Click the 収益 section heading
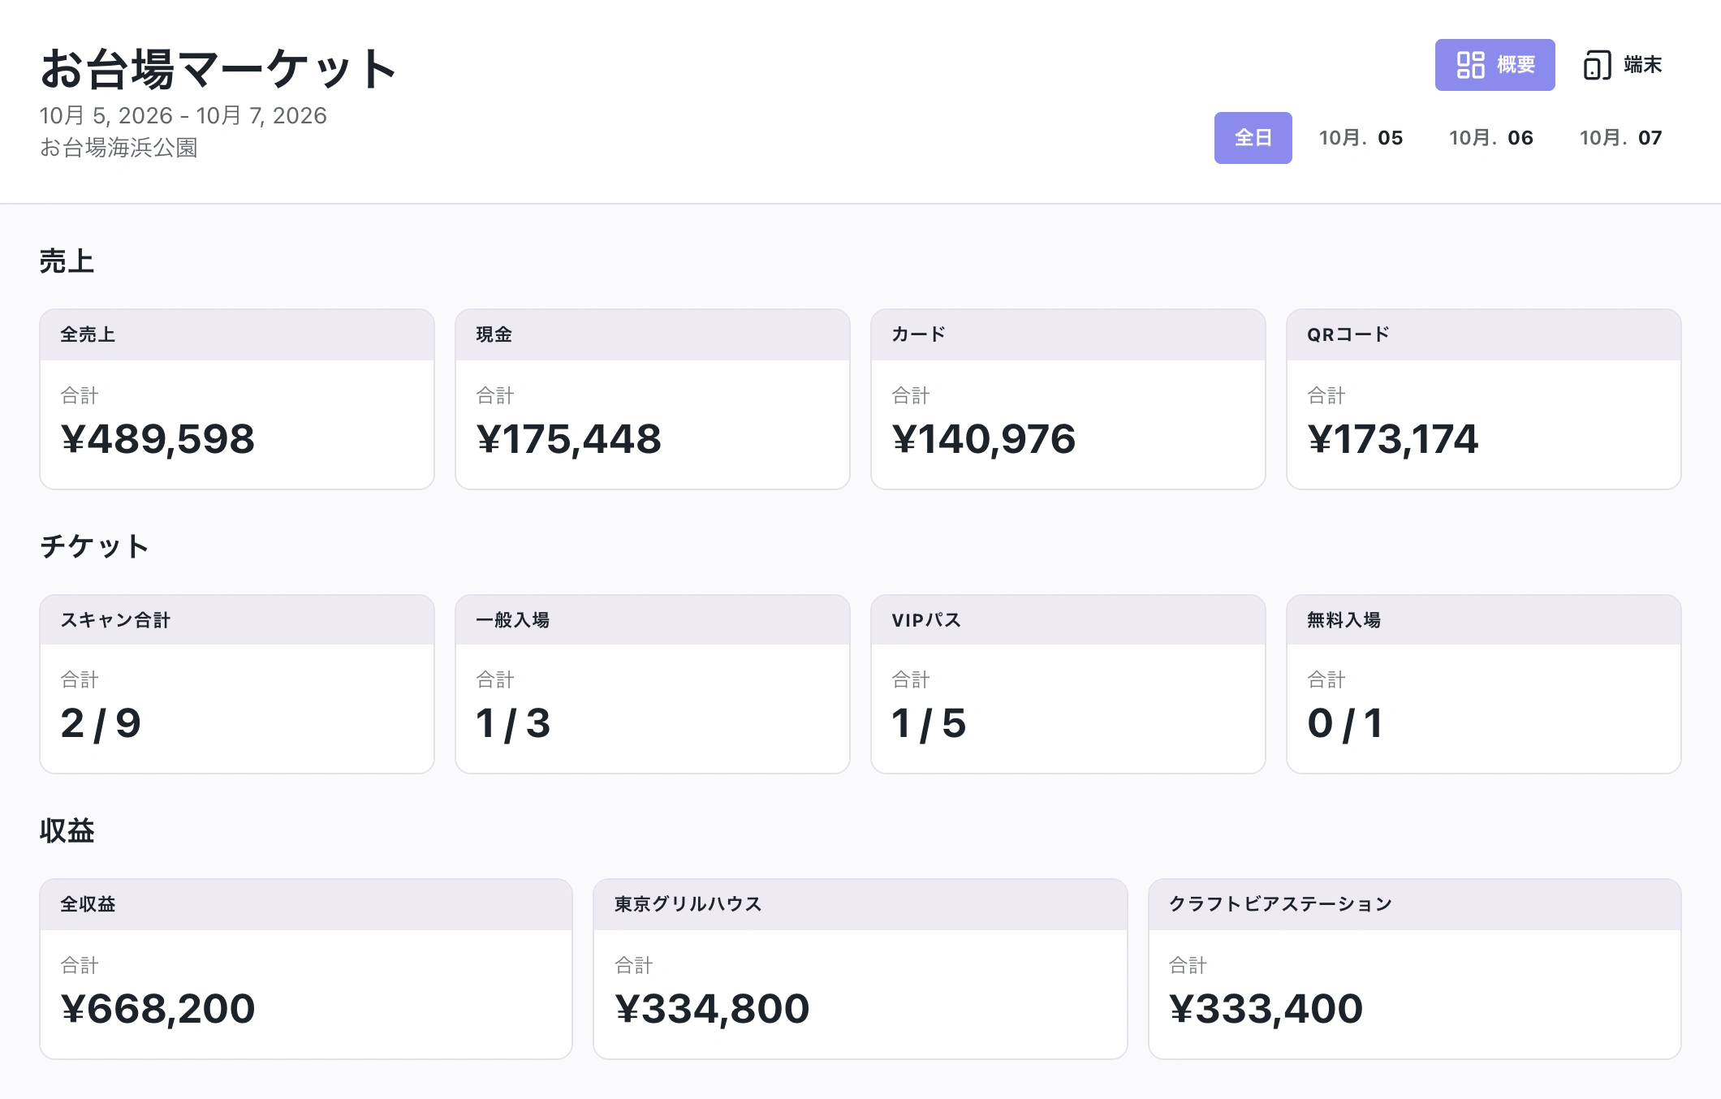 coord(67,830)
